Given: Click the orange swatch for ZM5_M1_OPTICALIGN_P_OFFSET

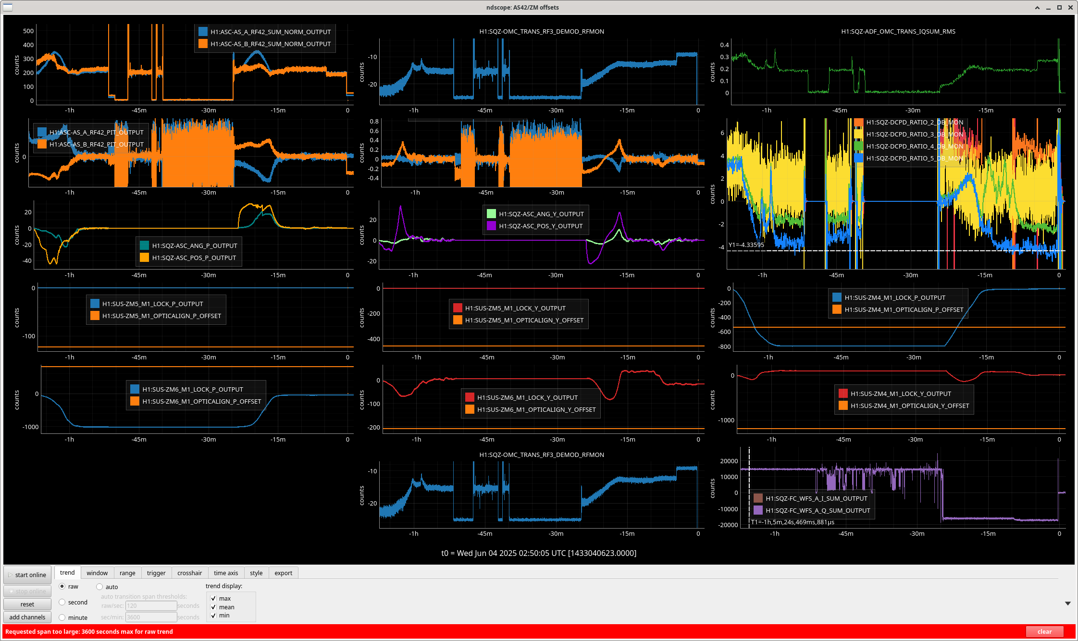Looking at the screenshot, I should pyautogui.click(x=95, y=316).
